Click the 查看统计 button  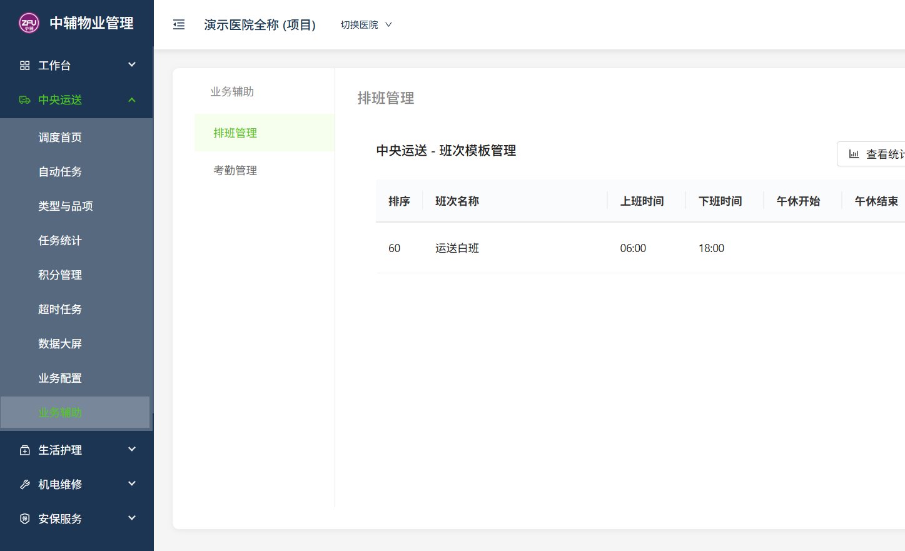pyautogui.click(x=871, y=154)
